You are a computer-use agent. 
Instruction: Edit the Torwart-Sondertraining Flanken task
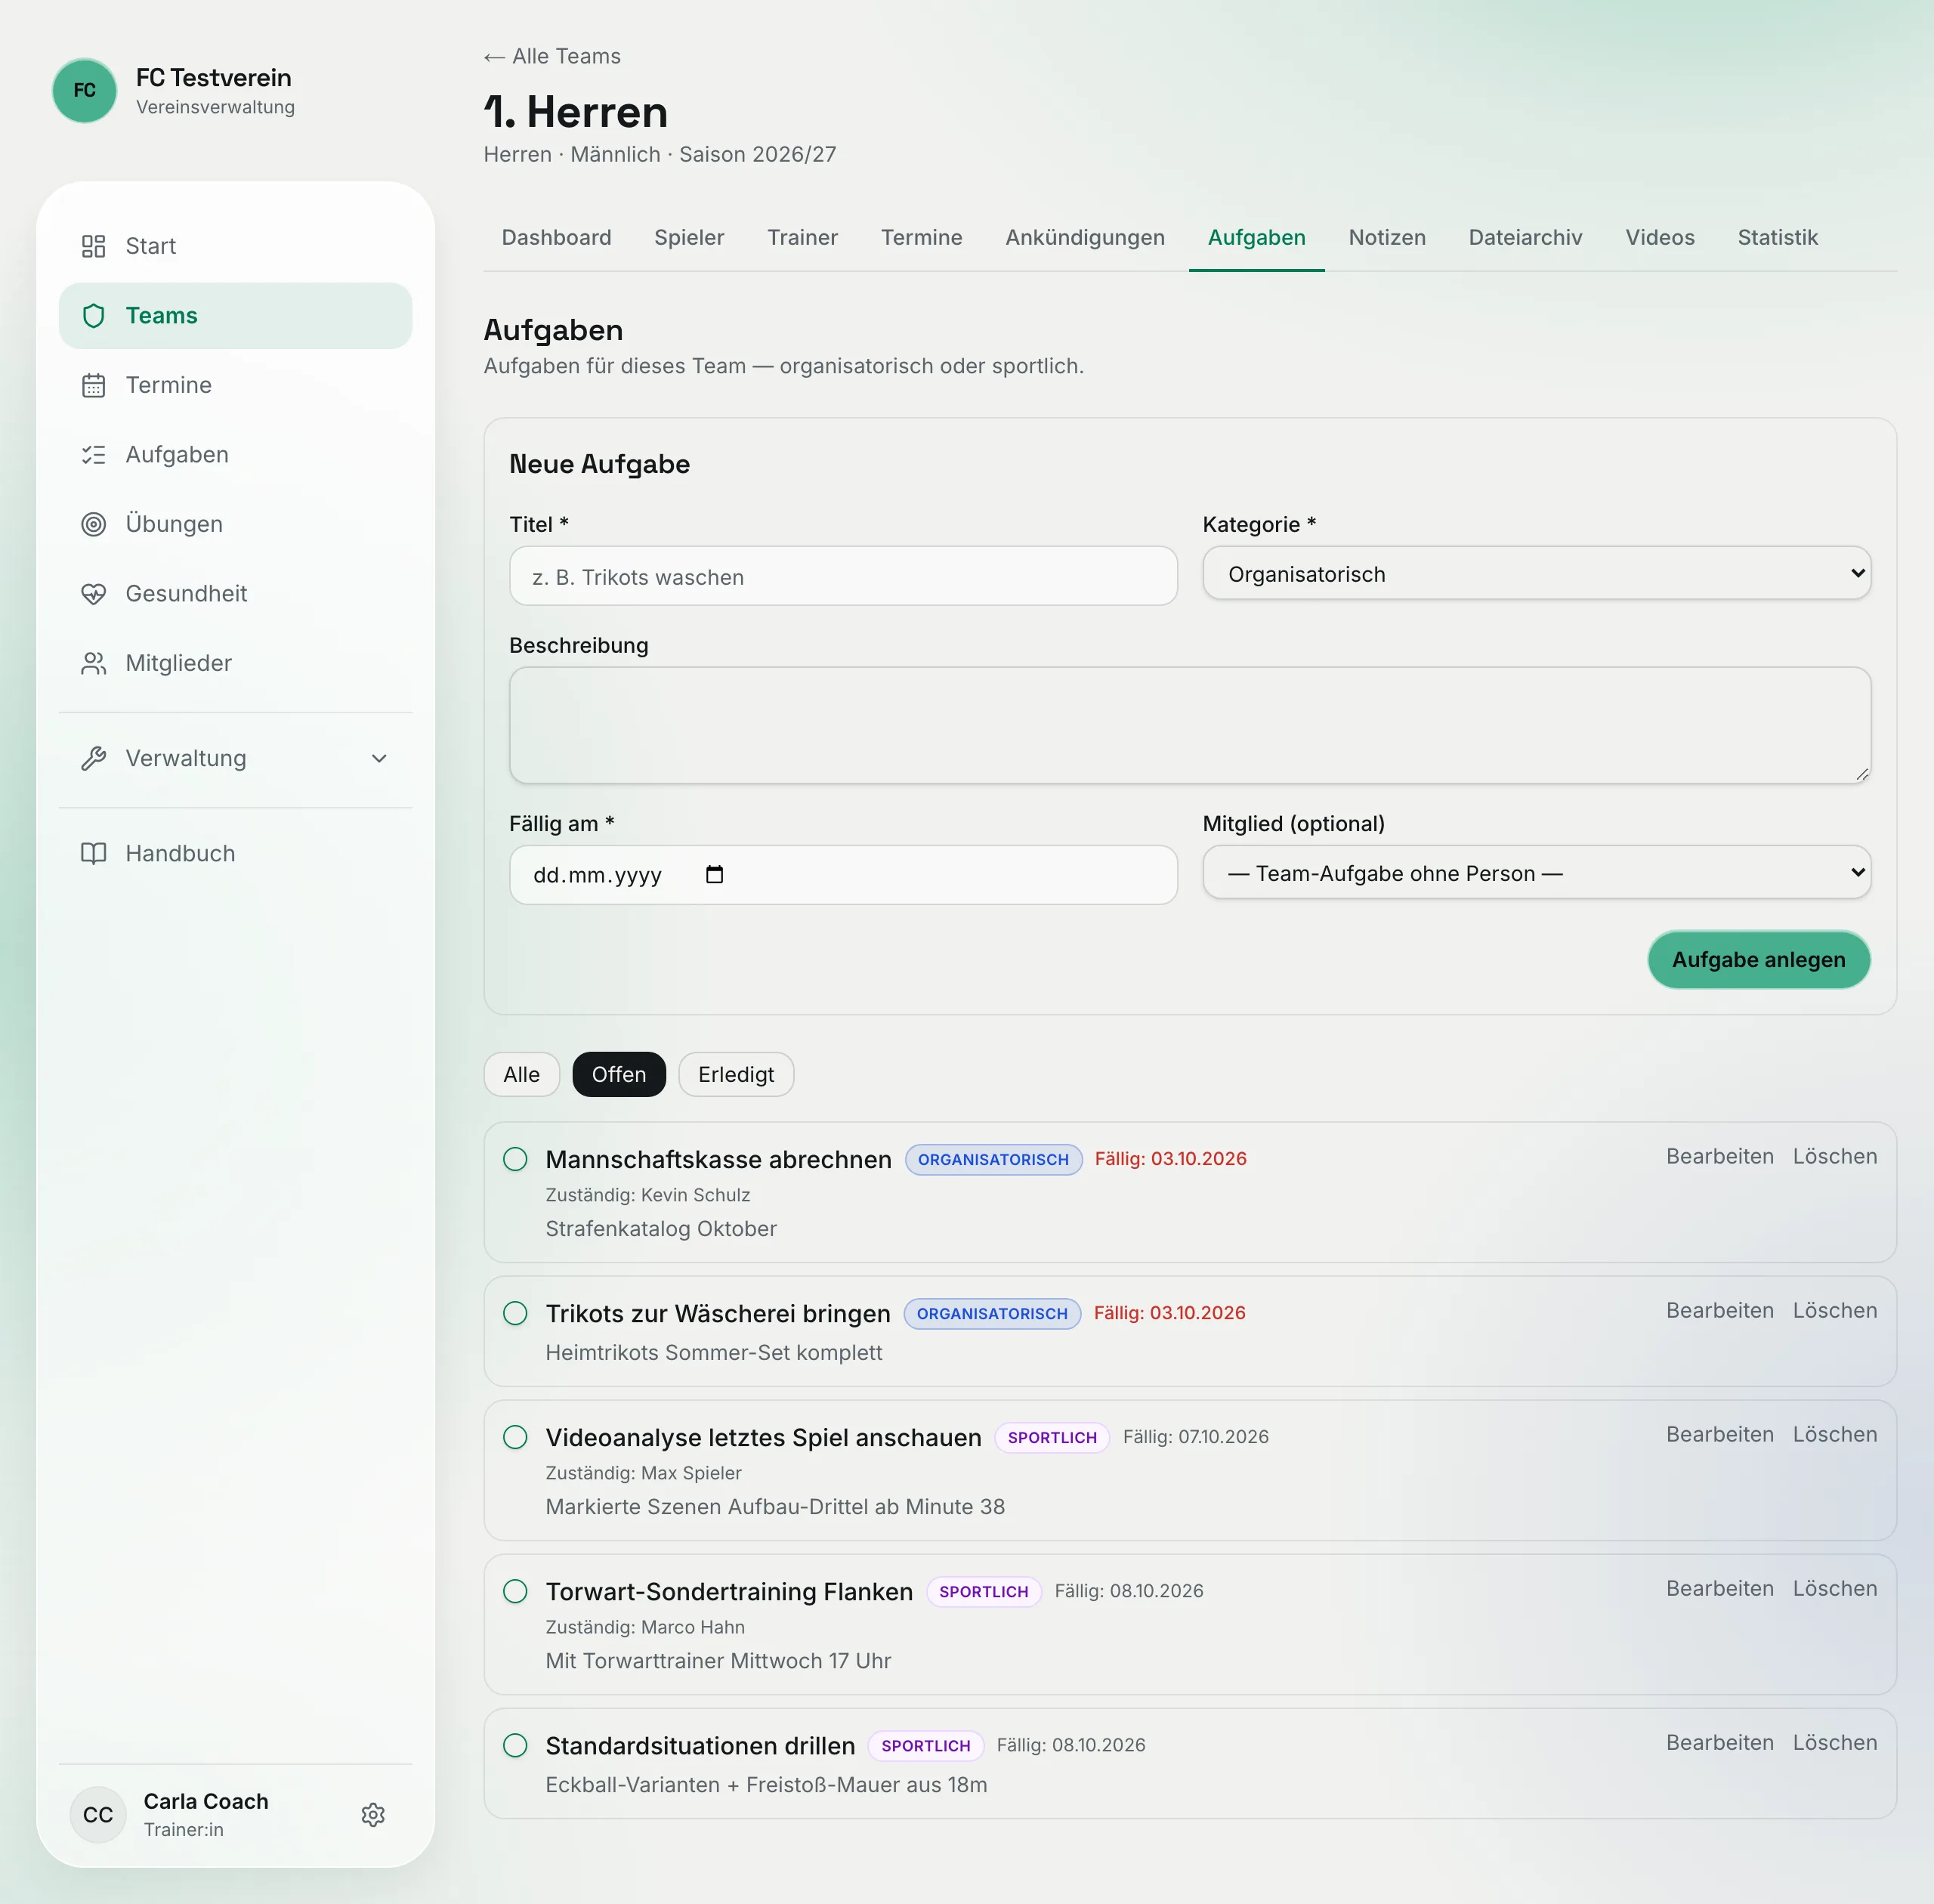tap(1719, 1588)
